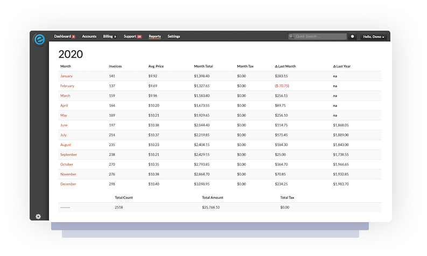Click the 'Month' column header

(65, 66)
